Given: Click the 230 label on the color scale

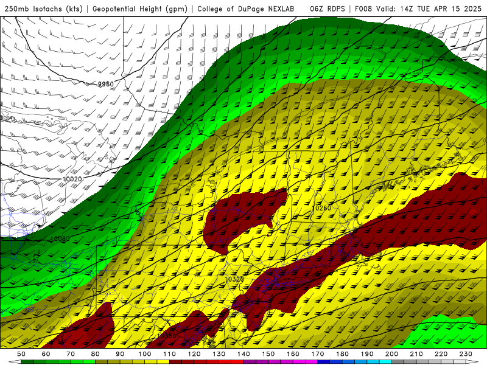Looking at the screenshot, I should point(466,354).
